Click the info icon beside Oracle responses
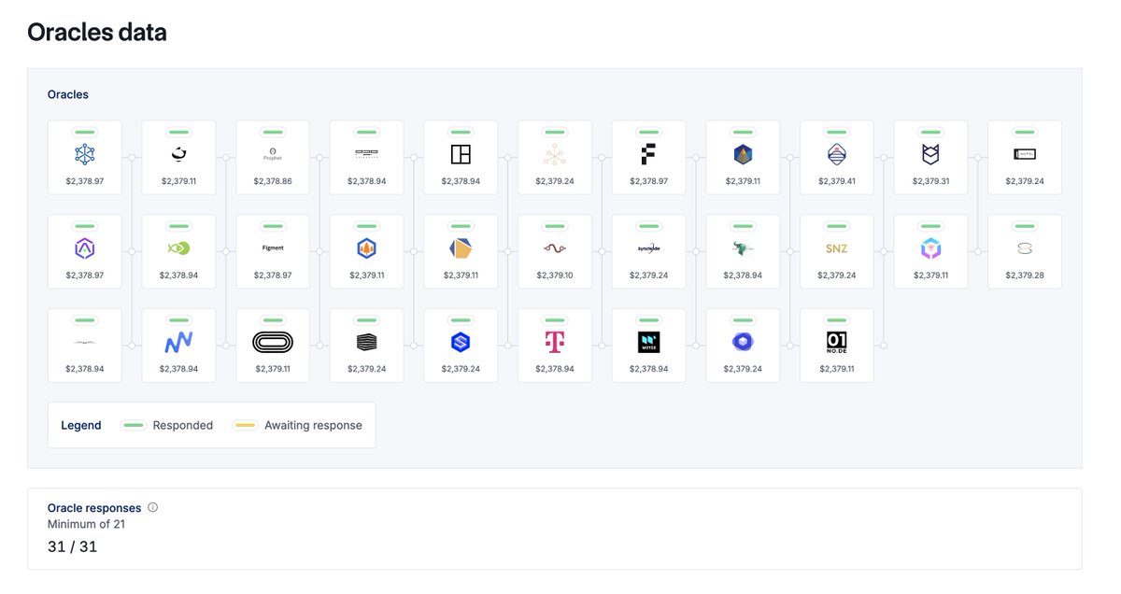This screenshot has height=594, width=1121. (x=153, y=508)
